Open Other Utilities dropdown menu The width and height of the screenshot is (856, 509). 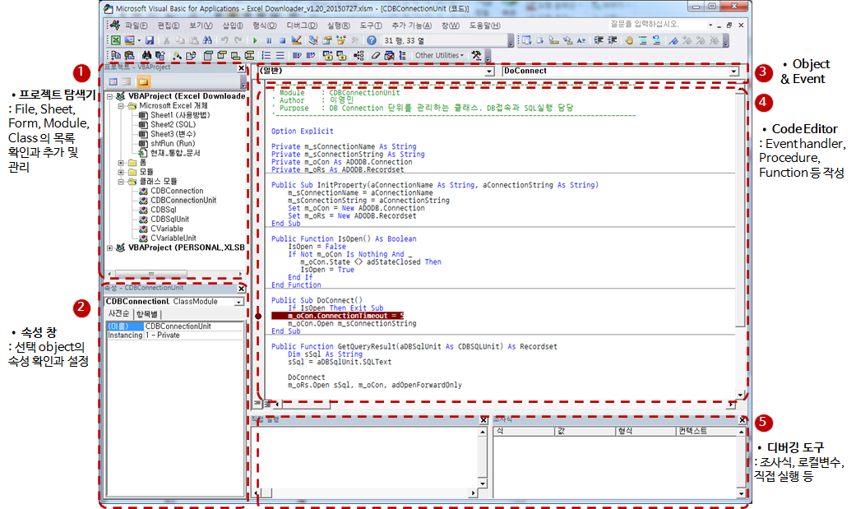pyautogui.click(x=439, y=55)
